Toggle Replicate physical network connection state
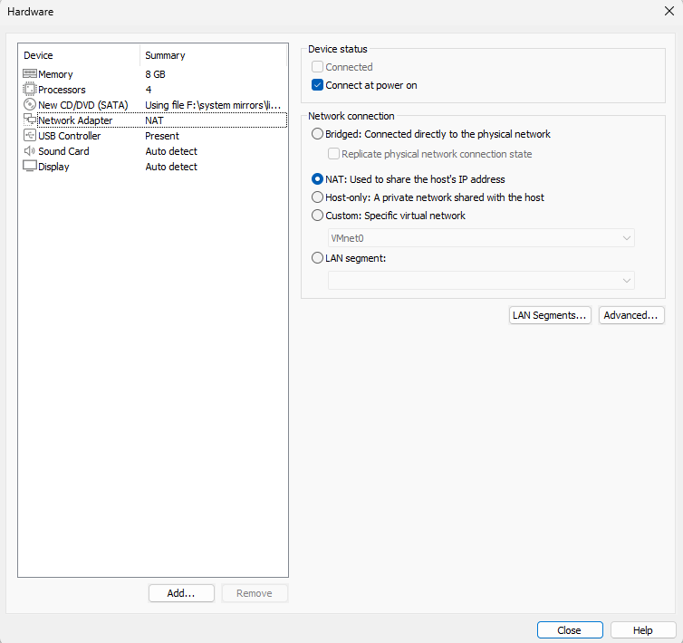Viewport: 683px width, 643px height. coord(333,154)
